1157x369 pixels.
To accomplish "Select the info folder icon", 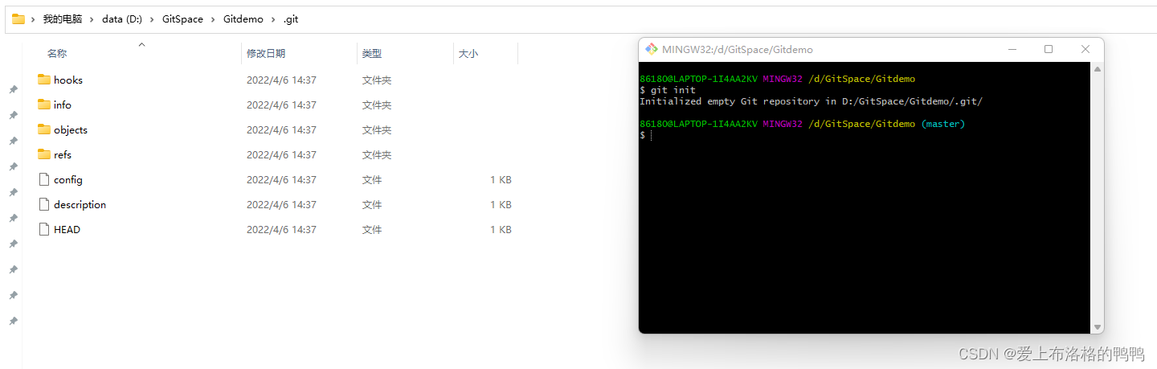I will (x=44, y=105).
